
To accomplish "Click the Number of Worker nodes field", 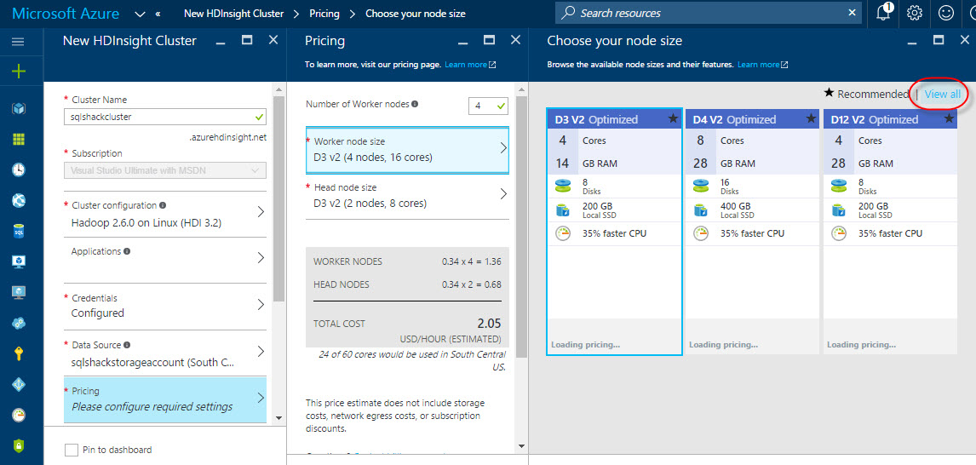I will [488, 106].
